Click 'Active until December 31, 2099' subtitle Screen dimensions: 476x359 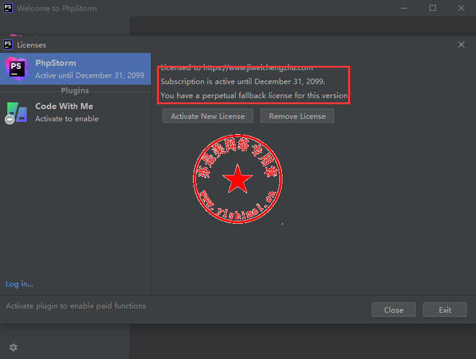[89, 76]
